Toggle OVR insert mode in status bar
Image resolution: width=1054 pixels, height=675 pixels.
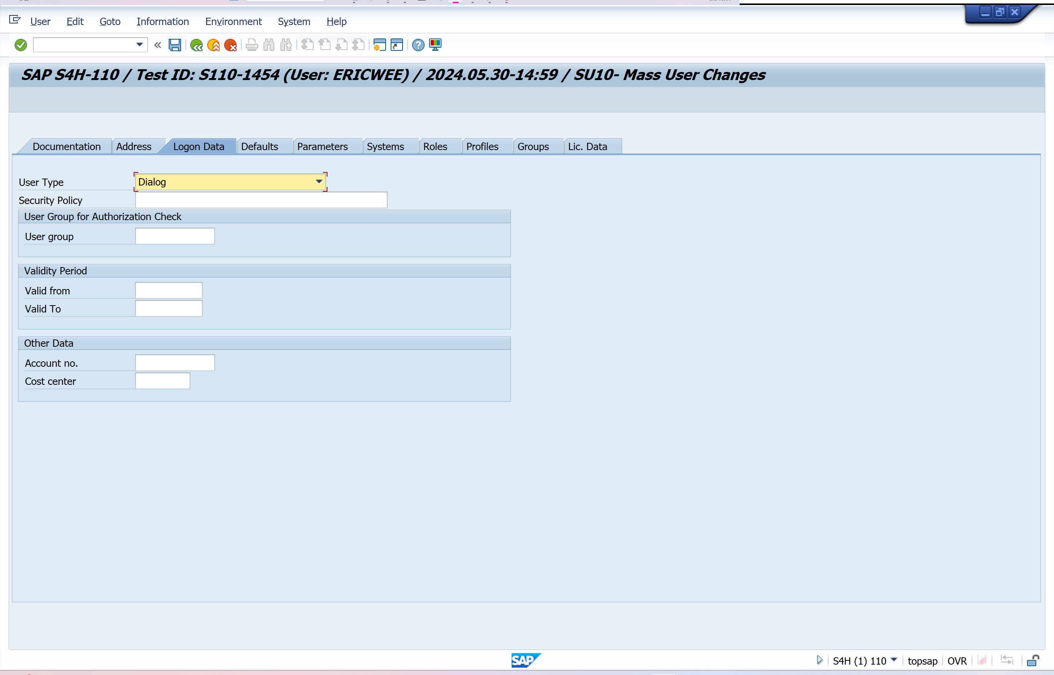click(957, 660)
